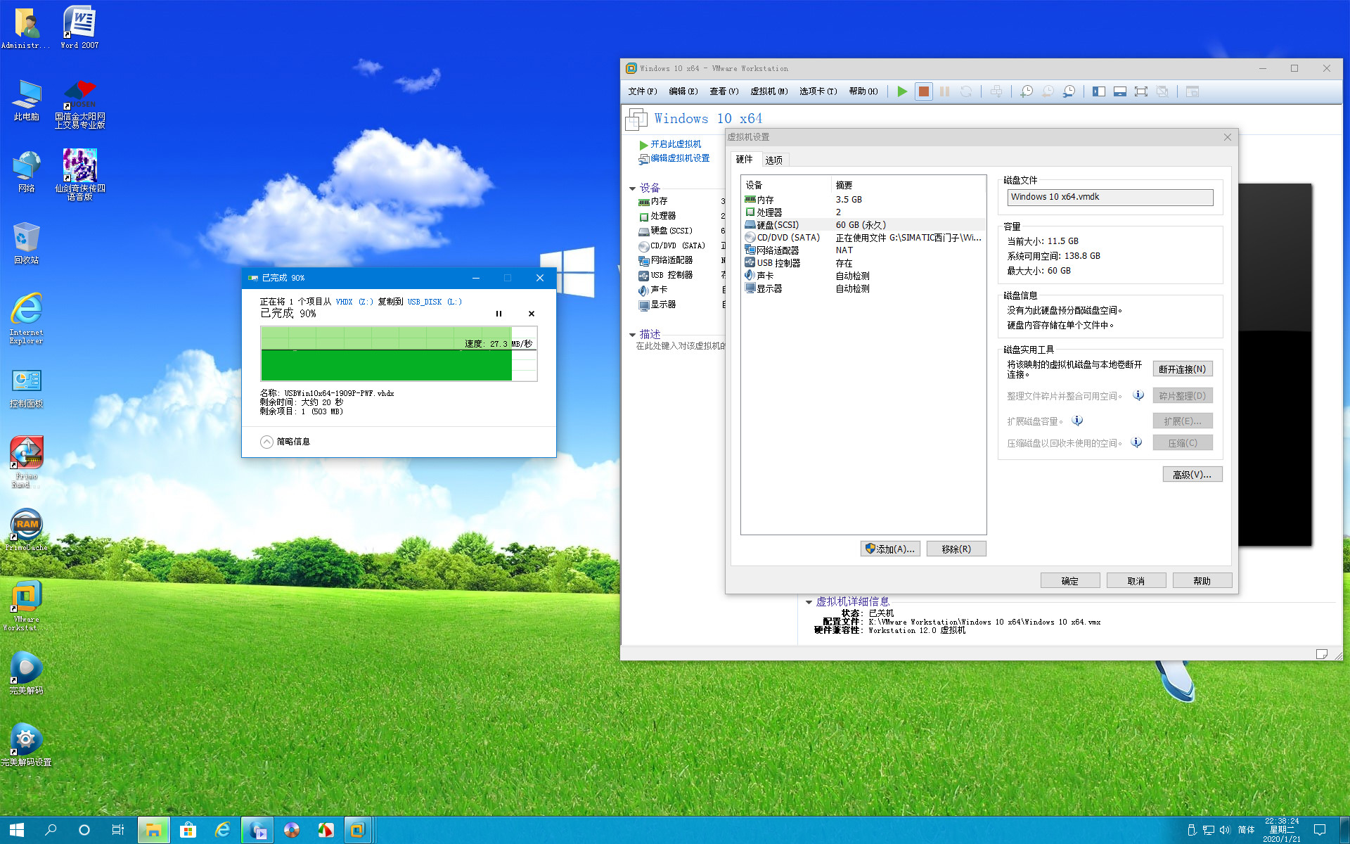This screenshot has height=844, width=1350.
Task: Select the 内存 row in hardware list
Action: [863, 200]
